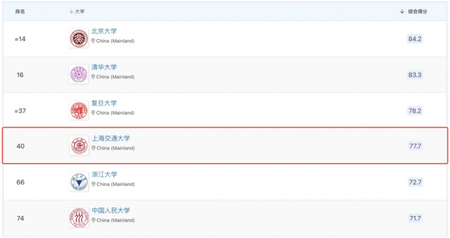
Task: Click the Shanghai Jiao Tong University logo
Action: pos(79,146)
